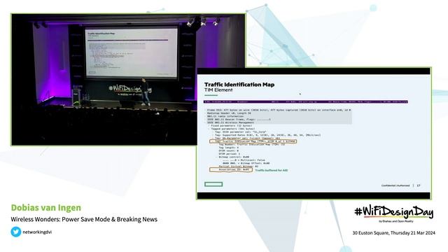Viewport: 448px width, 252px height.
Task: Click the green rectangle logo on the slide
Action: 213,184
